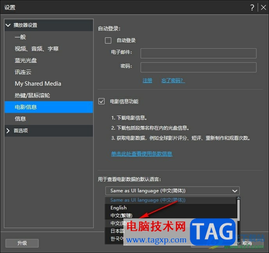Open the 蓝光光盘 settings page
Screen dimensions: 269x253
click(49, 60)
